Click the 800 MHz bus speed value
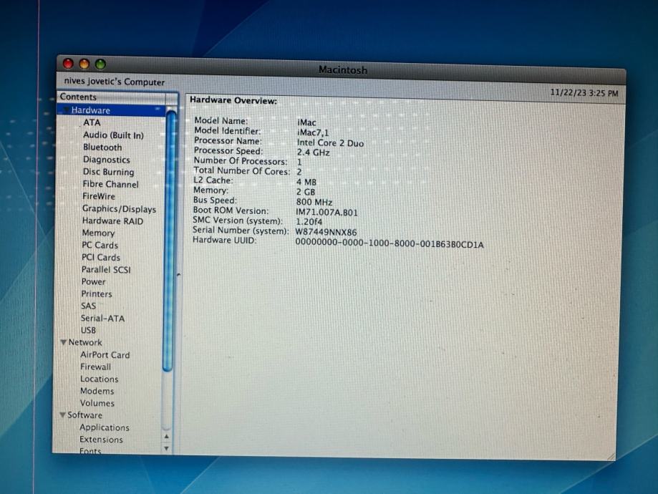 tap(314, 202)
